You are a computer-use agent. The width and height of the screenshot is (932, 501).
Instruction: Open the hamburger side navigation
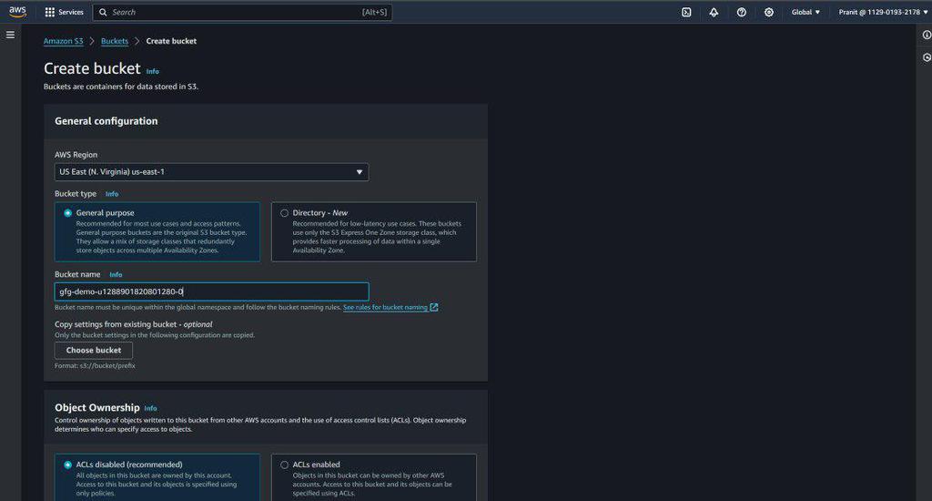10,35
